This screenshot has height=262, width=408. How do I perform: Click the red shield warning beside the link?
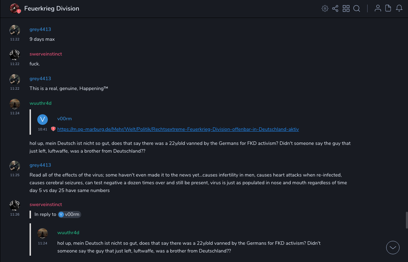(x=53, y=129)
